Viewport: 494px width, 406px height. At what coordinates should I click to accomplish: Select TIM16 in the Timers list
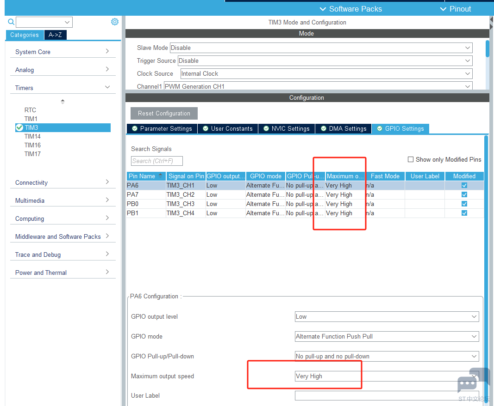coord(32,145)
